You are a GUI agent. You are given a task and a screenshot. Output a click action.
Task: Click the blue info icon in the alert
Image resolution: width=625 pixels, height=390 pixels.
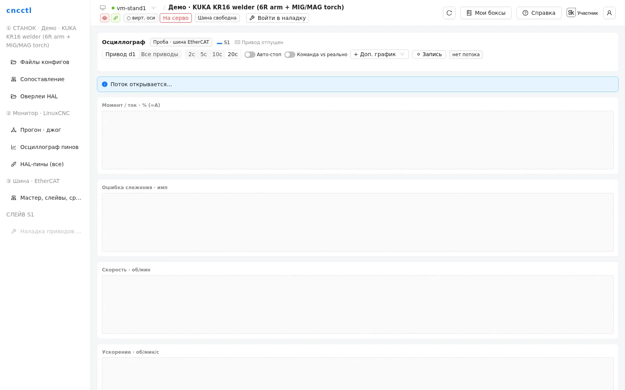105,84
